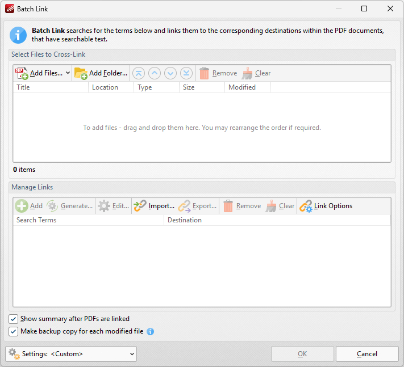Click the Cancel button
This screenshot has height=367, width=404.
point(367,354)
